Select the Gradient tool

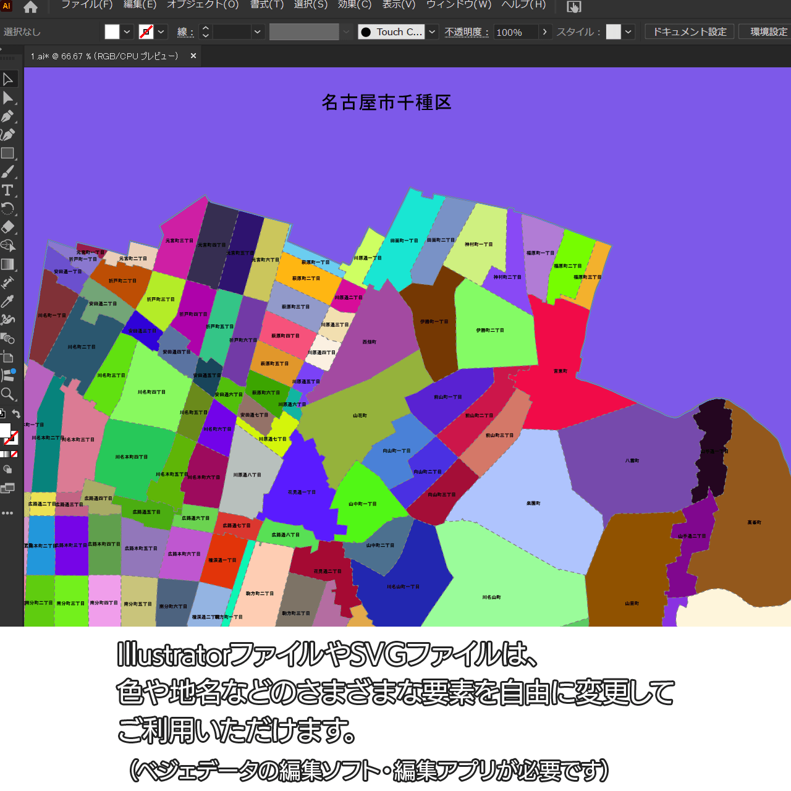click(8, 264)
